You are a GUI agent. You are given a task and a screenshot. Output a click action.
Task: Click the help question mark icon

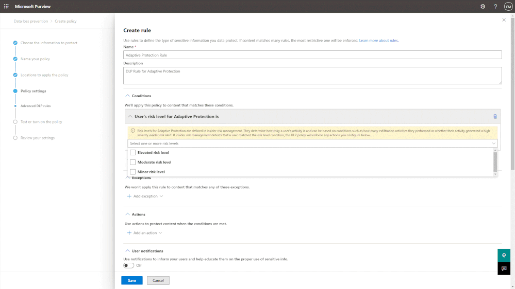point(495,6)
